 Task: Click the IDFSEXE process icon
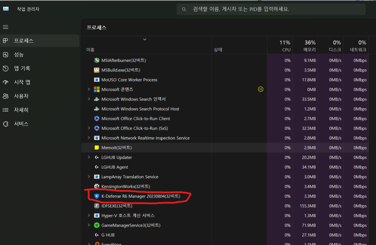(x=97, y=206)
